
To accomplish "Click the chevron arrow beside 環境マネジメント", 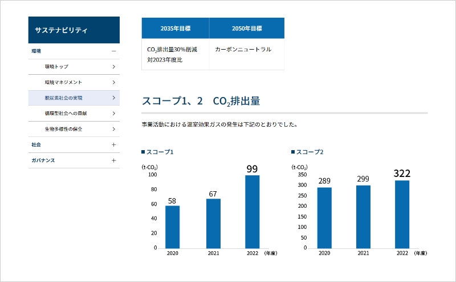I will click(x=113, y=82).
